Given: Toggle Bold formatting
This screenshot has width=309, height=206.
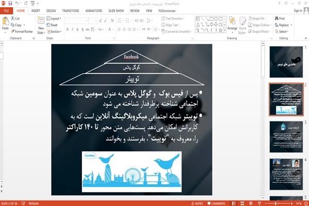Looking at the screenshot, I should (68, 29).
